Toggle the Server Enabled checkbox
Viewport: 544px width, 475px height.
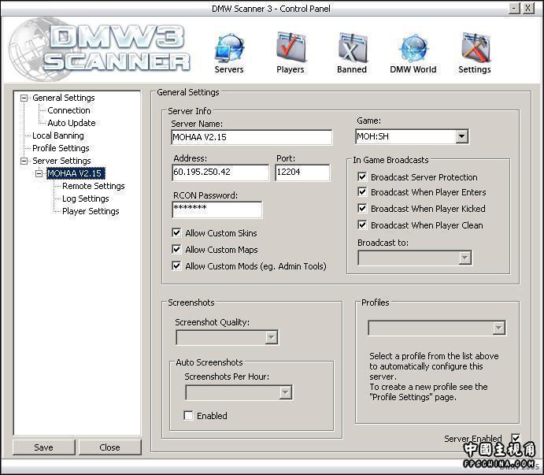pyautogui.click(x=516, y=438)
